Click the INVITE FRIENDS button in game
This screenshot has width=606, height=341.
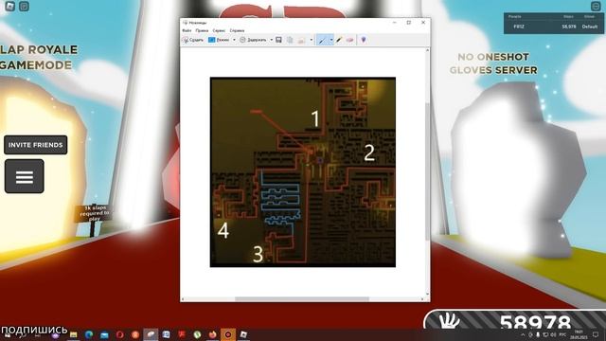[x=36, y=145]
